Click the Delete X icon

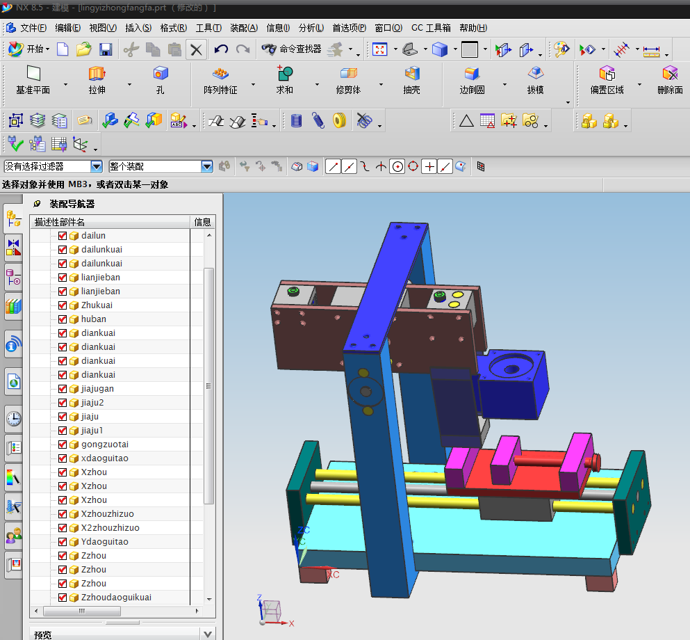(x=196, y=49)
